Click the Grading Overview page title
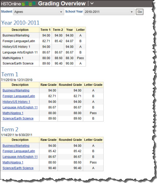This screenshot has width=157, height=183. pyautogui.click(x=62, y=4)
